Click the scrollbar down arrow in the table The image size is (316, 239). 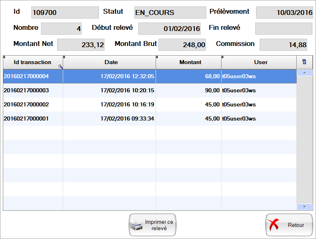click(x=304, y=206)
